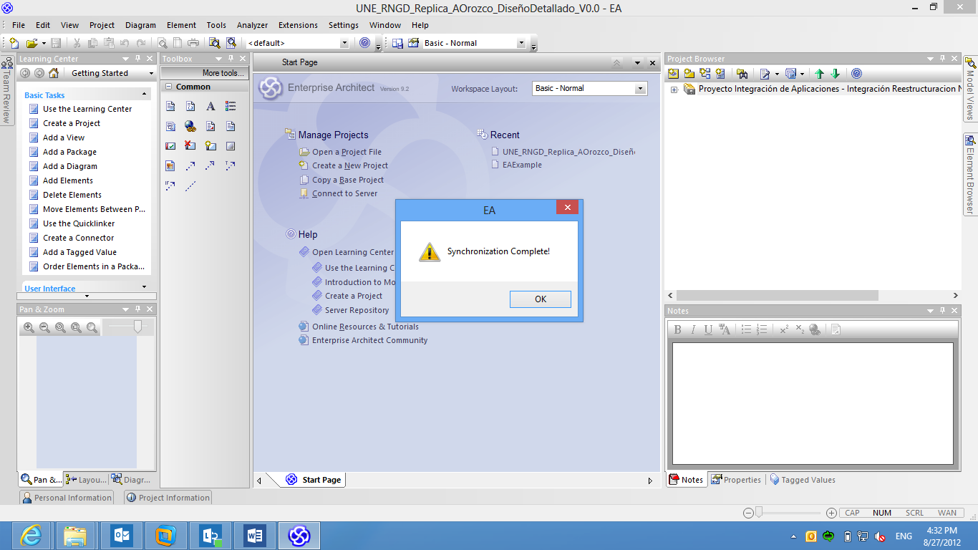Open the Project menu

click(102, 25)
